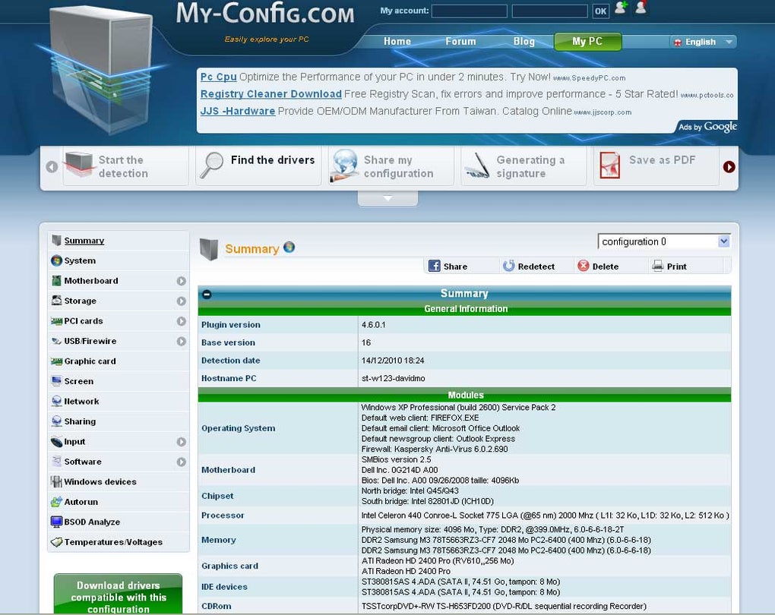Open the JJS -Hardware ad link

pyautogui.click(x=237, y=111)
